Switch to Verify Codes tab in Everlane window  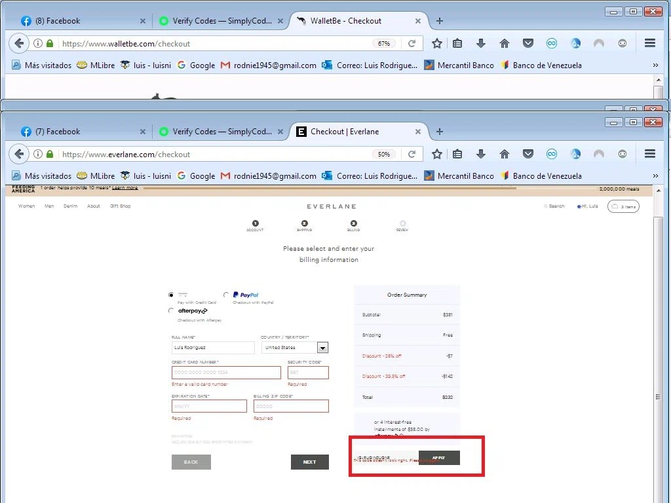click(221, 131)
